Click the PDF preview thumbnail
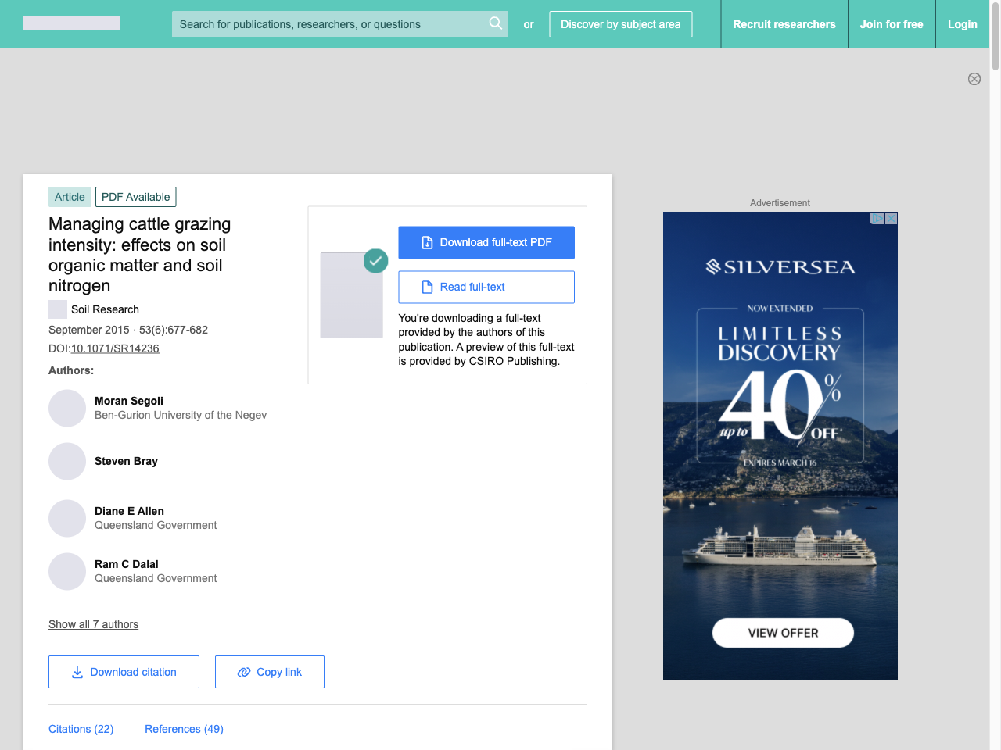Viewport: 1001px width, 750px height. point(351,295)
